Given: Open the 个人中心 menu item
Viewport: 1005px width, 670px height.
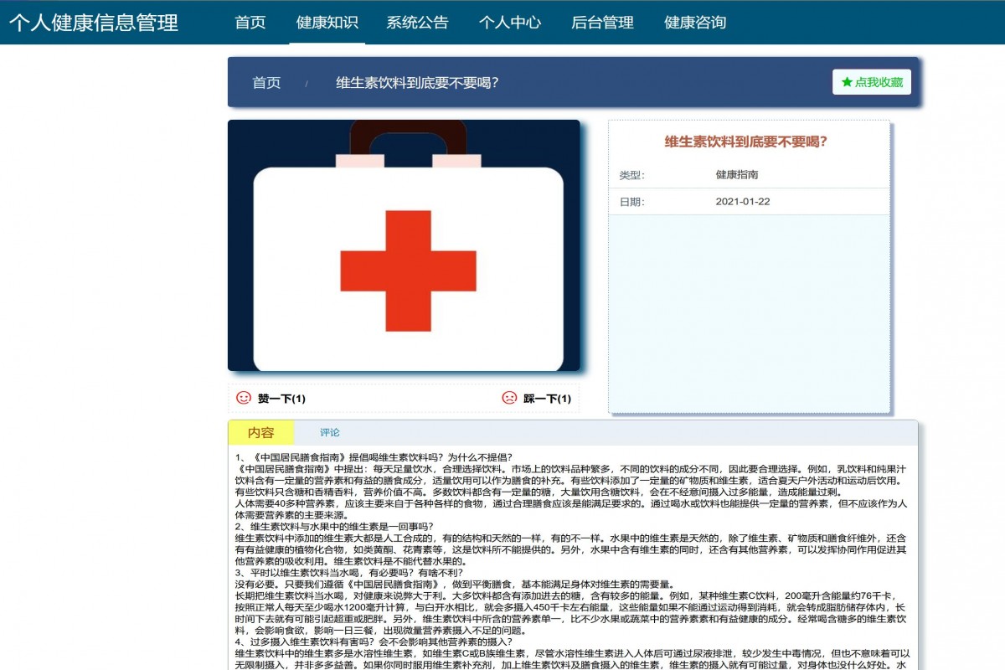Looking at the screenshot, I should (512, 23).
